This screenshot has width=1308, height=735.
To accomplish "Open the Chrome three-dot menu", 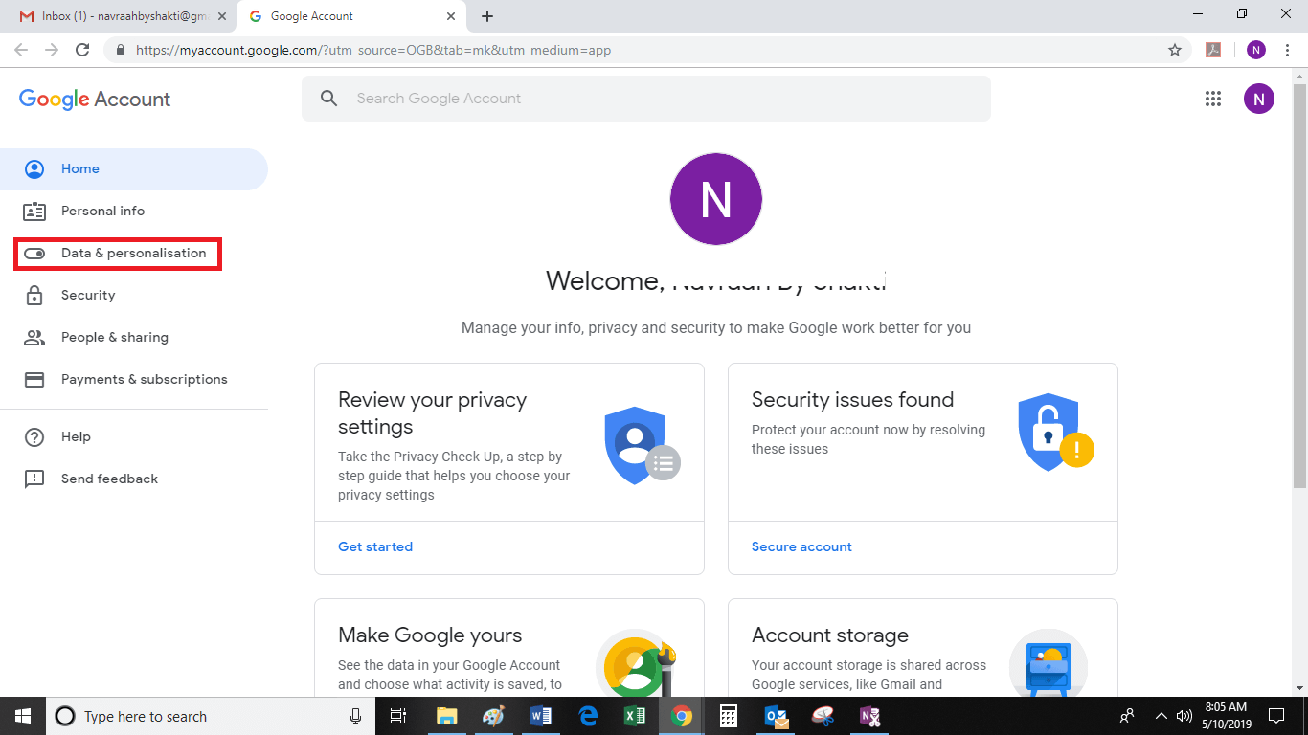I will [1286, 50].
